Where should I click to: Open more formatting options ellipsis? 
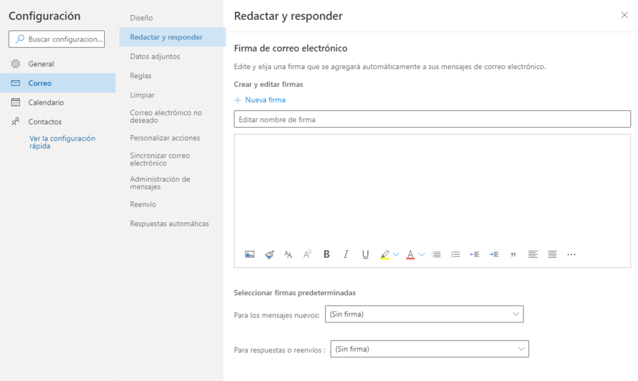point(571,254)
